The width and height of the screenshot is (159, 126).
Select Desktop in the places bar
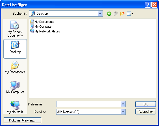point(15,49)
